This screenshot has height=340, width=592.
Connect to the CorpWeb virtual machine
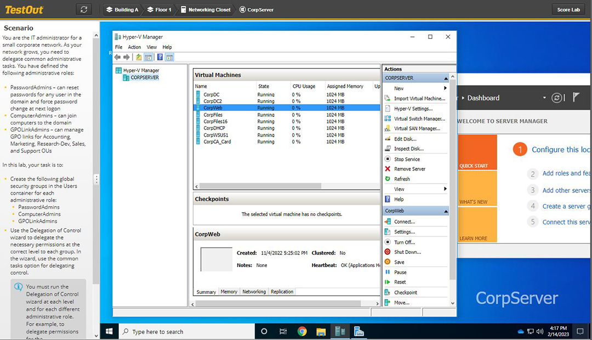[407, 222]
